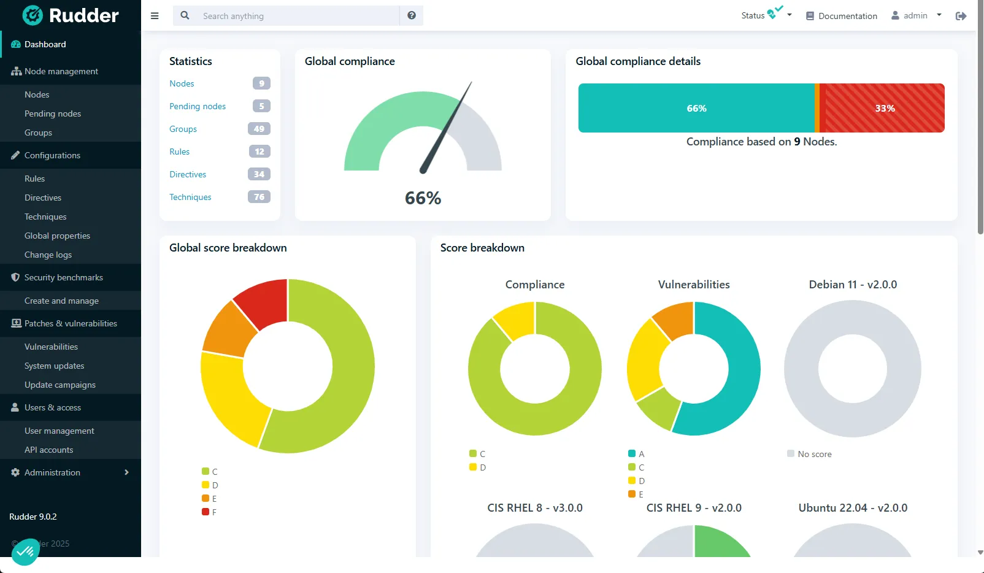Toggle the A legend under Vulnerabilities chart
The width and height of the screenshot is (984, 573).
pyautogui.click(x=636, y=454)
